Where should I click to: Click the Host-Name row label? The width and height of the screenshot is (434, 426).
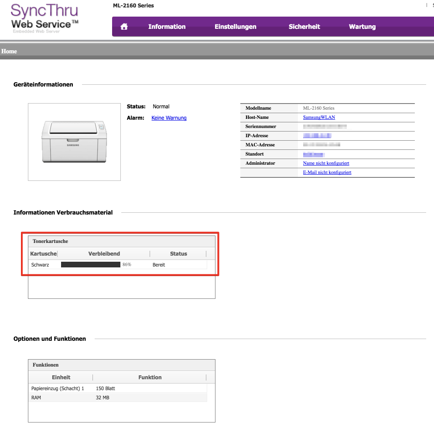tap(257, 118)
